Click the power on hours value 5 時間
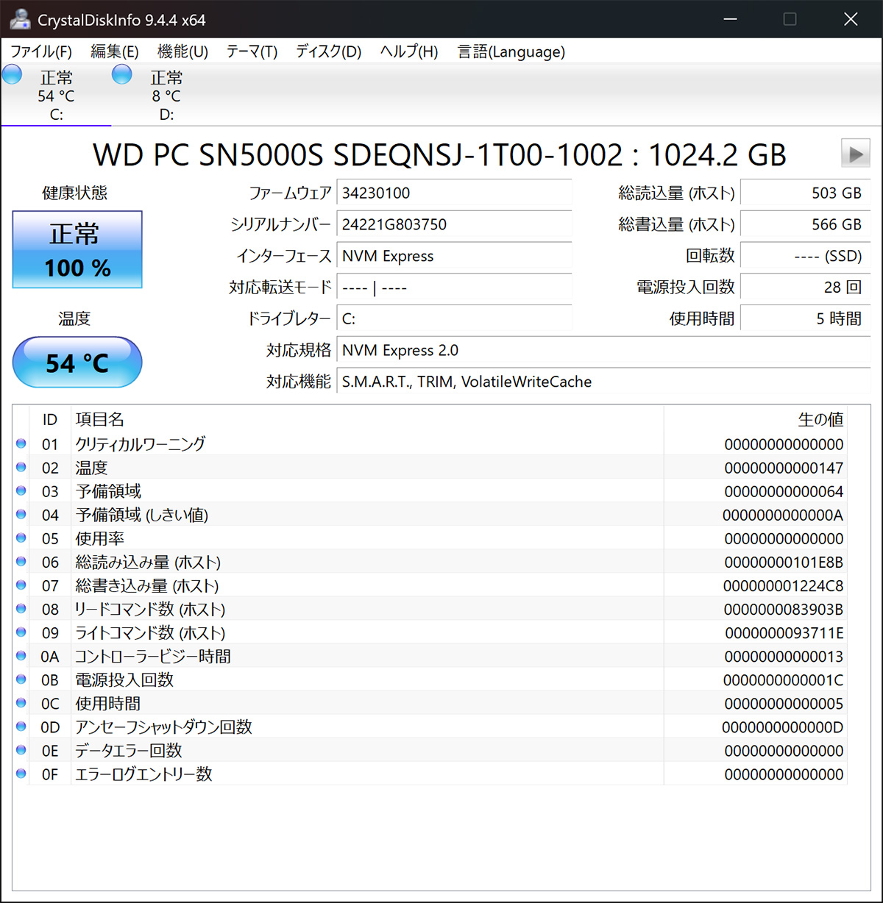 click(x=805, y=318)
